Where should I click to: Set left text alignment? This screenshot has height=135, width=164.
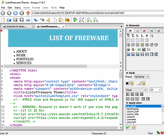128,94
